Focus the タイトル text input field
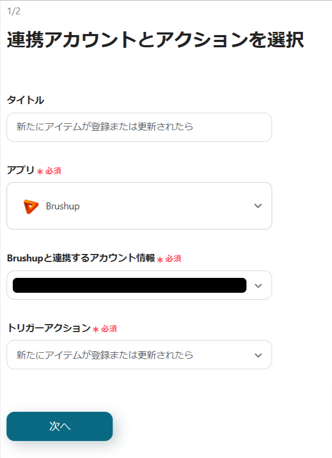This screenshot has width=332, height=458. 139,127
